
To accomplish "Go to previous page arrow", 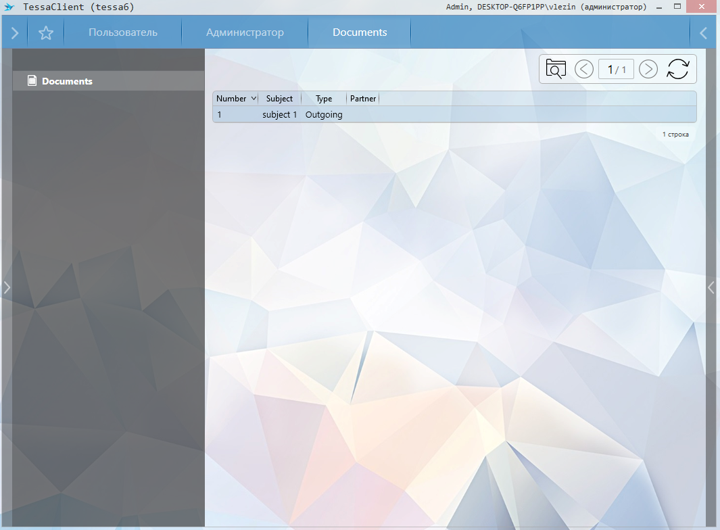I will tap(584, 69).
